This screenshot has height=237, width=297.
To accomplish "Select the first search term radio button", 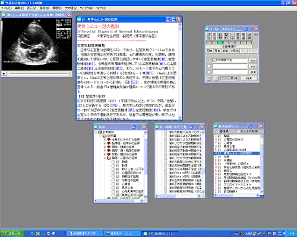I will pos(208,60).
